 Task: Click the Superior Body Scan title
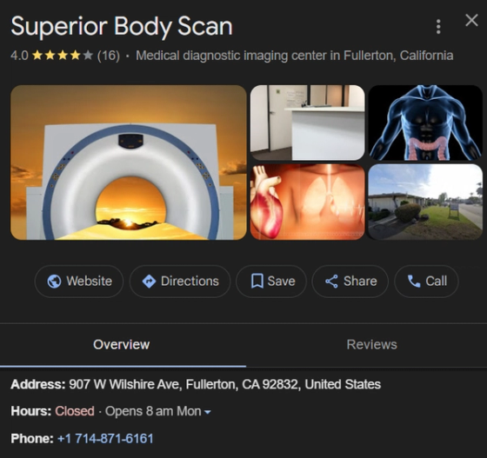coord(122,27)
